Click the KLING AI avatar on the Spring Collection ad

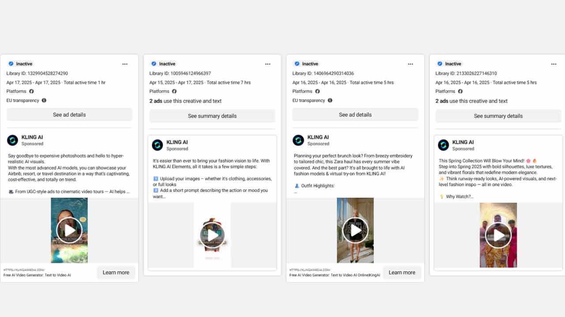444,145
